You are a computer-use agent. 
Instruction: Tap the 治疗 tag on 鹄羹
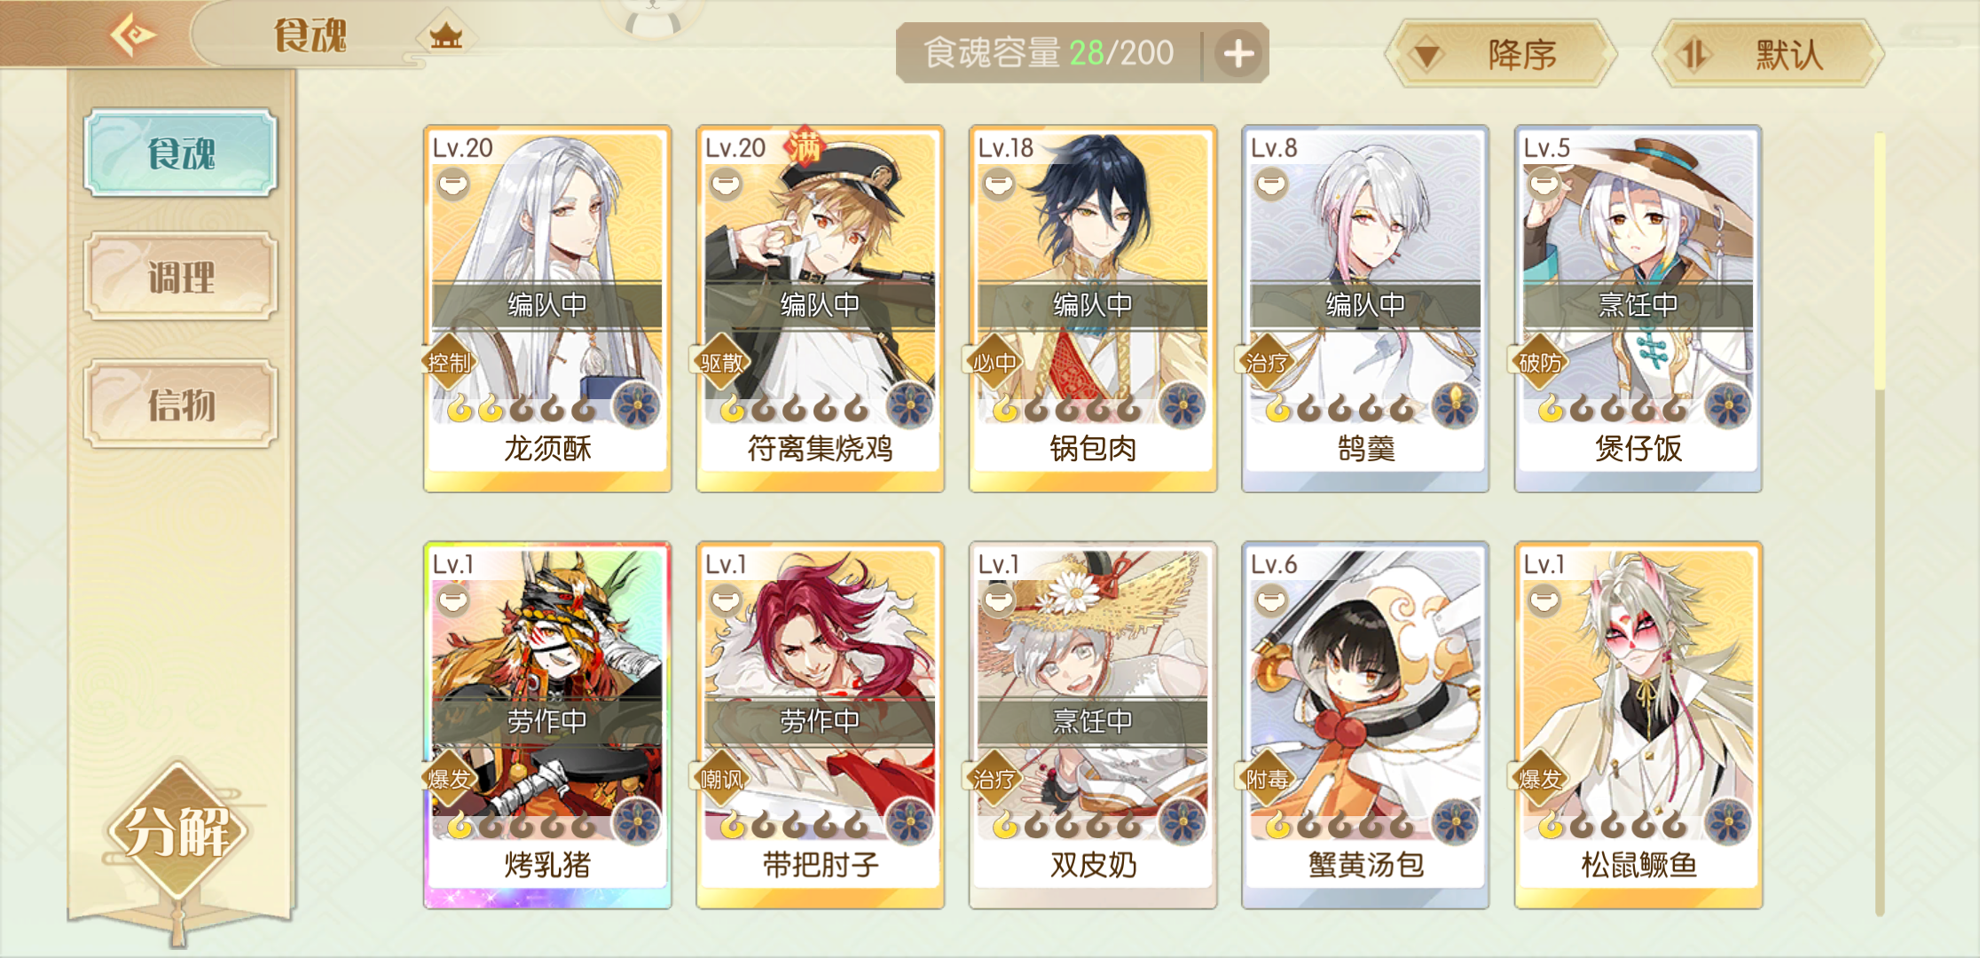(x=1267, y=362)
